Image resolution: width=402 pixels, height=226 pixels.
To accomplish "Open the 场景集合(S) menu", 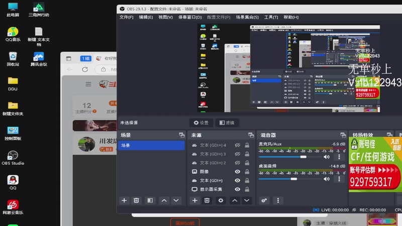I will click(247, 17).
